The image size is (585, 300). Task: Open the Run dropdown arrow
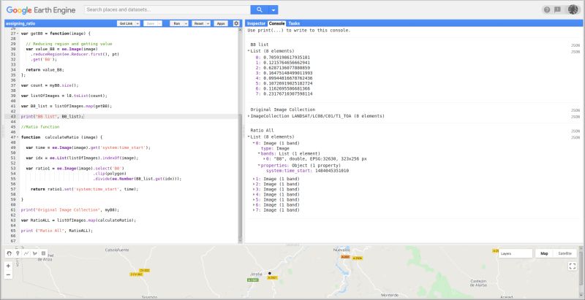pyautogui.click(x=186, y=23)
